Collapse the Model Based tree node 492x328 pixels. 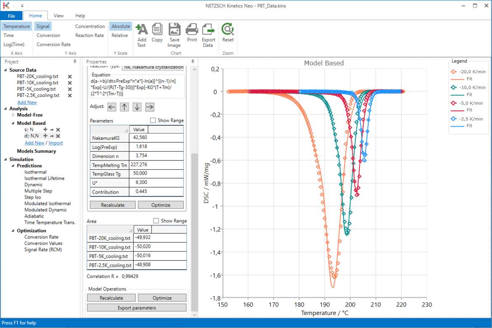tap(13, 123)
